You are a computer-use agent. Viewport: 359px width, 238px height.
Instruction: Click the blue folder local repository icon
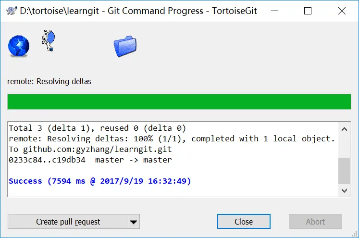coord(125,46)
